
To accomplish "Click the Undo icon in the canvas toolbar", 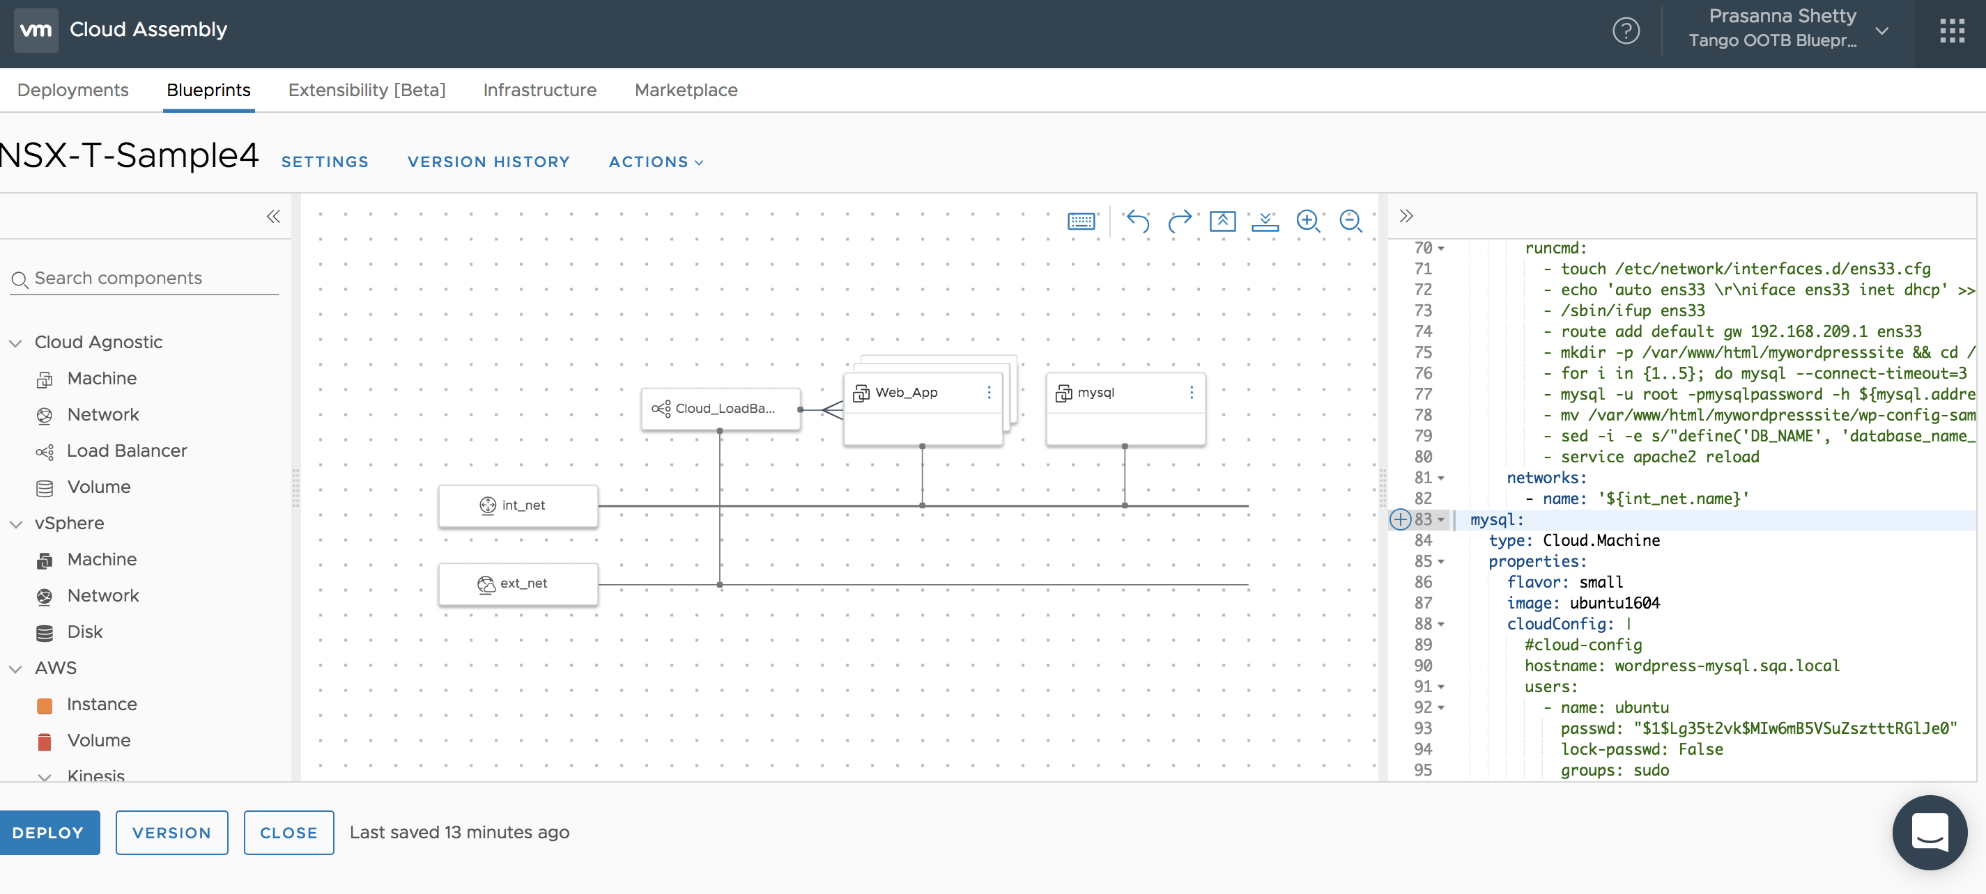I will [x=1138, y=221].
